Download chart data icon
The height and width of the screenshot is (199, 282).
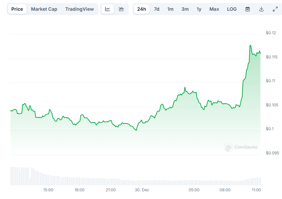tap(261, 9)
